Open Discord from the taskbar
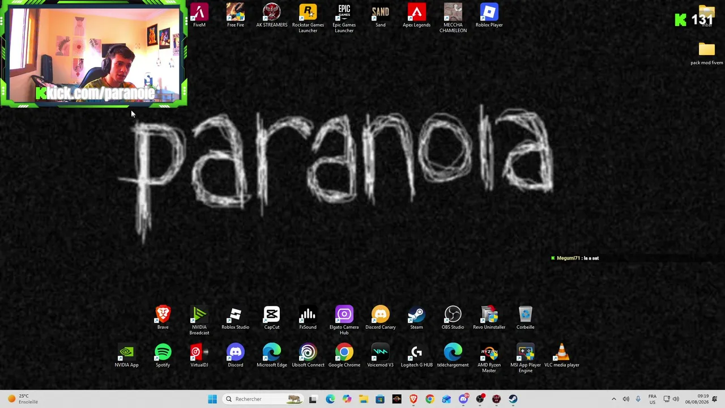 [463, 399]
